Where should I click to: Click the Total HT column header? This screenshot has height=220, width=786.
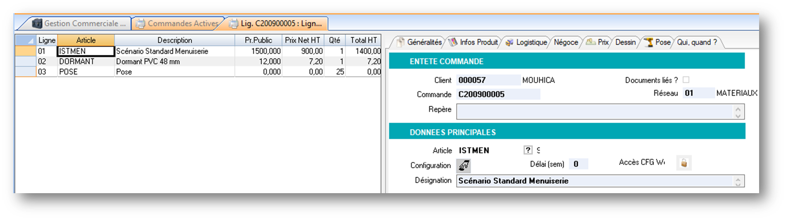tap(363, 40)
